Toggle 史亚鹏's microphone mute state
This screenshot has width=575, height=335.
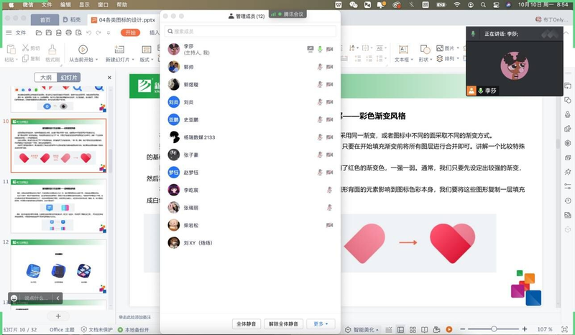coord(320,119)
